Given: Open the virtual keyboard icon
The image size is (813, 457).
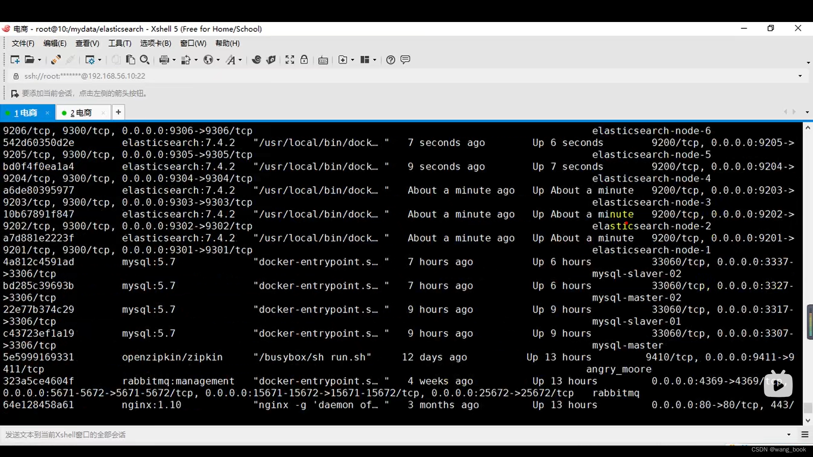Looking at the screenshot, I should (x=323, y=60).
